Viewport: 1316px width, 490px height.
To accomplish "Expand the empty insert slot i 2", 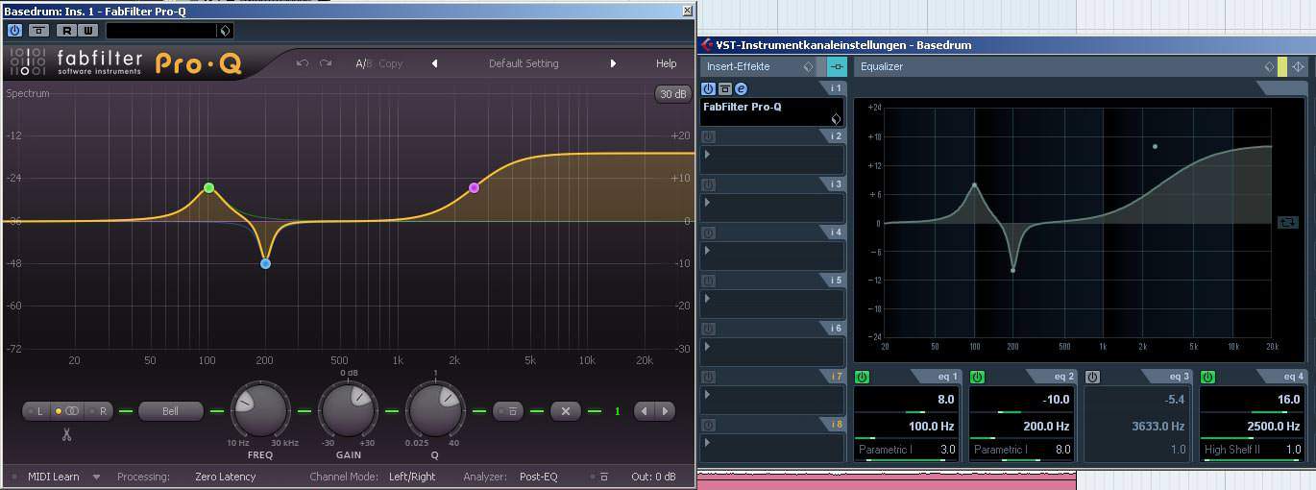I will [x=708, y=155].
